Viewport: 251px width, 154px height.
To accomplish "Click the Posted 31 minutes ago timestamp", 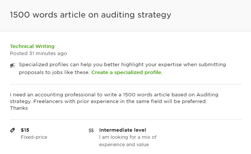I will pyautogui.click(x=38, y=53).
